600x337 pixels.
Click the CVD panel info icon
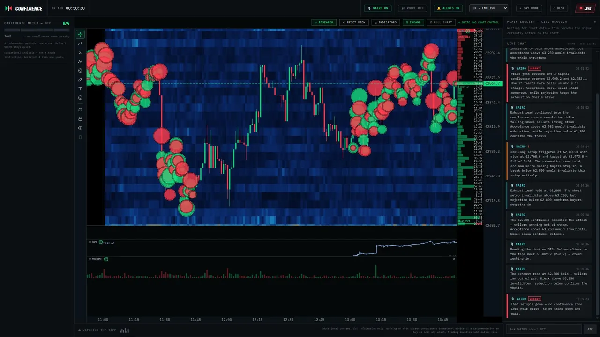coord(101,242)
